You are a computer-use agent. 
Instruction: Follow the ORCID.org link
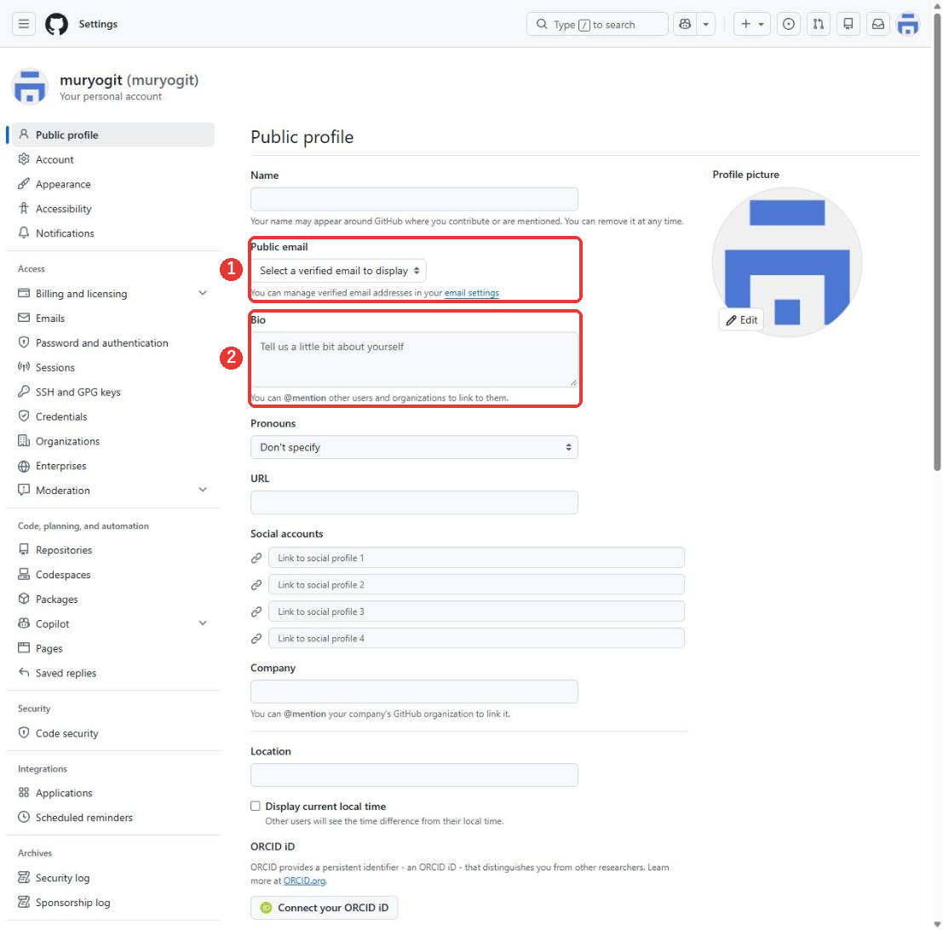[304, 881]
